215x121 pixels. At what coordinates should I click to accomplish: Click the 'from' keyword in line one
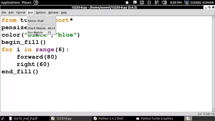(9, 20)
